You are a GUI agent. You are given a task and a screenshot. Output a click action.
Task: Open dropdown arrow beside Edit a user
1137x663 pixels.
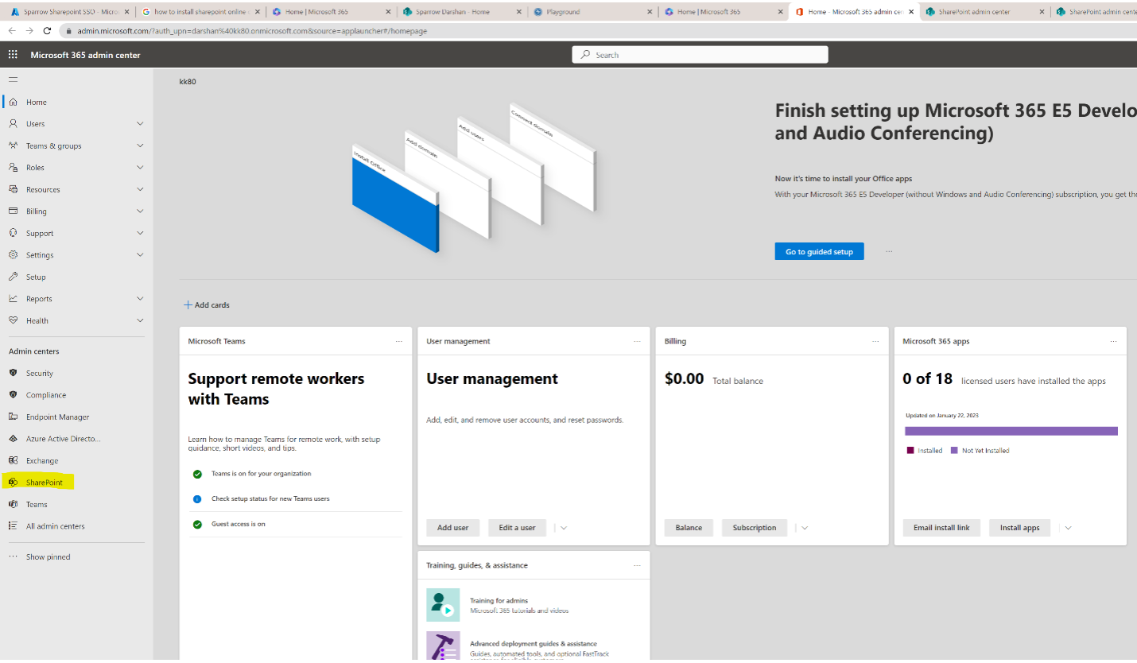(564, 528)
